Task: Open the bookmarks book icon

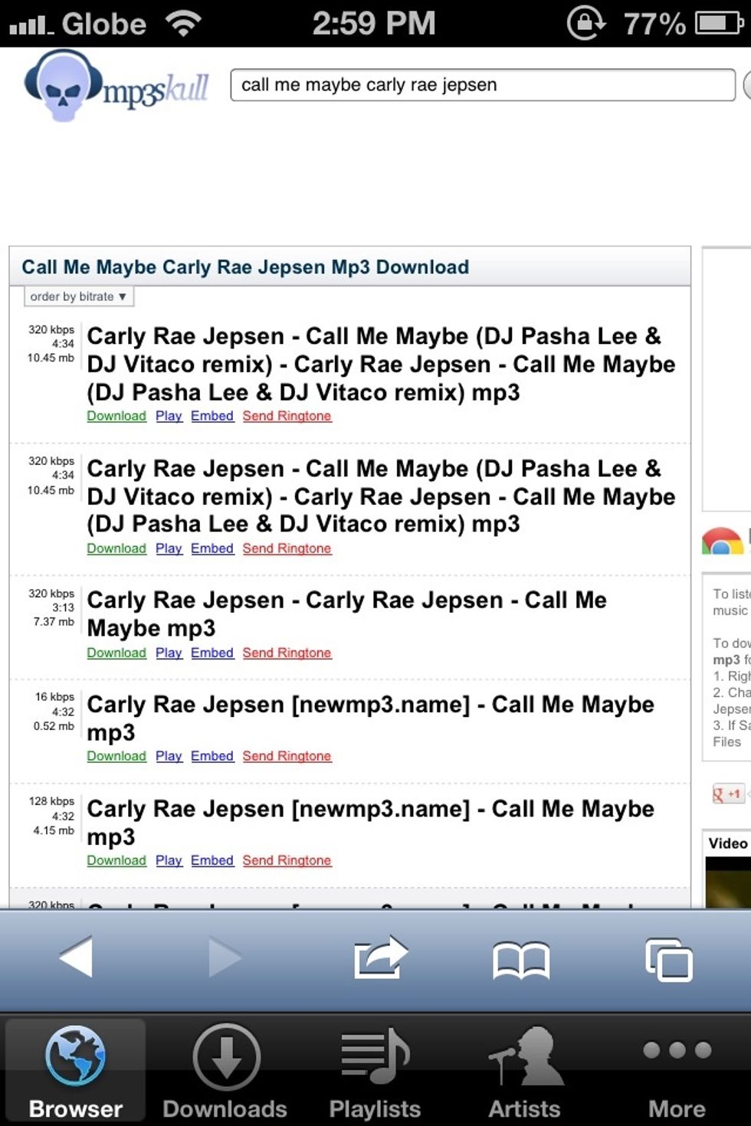Action: [521, 960]
